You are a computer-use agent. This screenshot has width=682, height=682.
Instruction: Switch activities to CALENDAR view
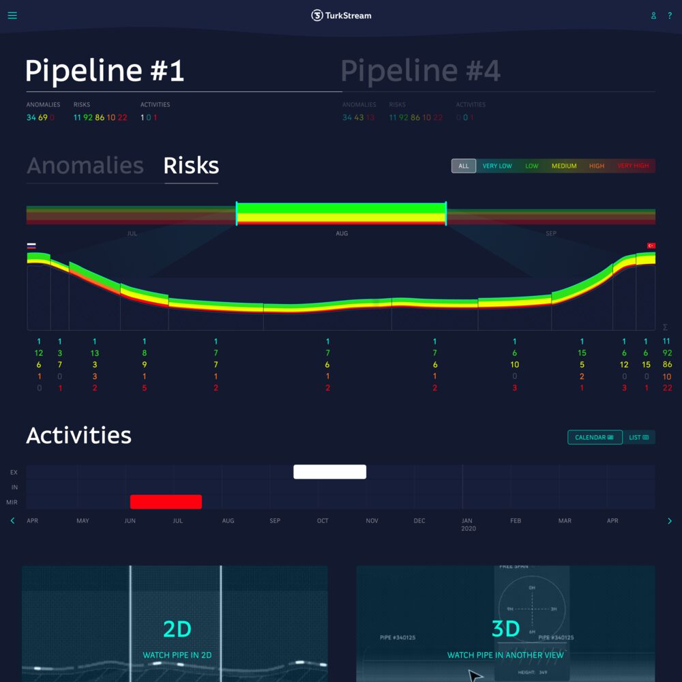coord(594,437)
